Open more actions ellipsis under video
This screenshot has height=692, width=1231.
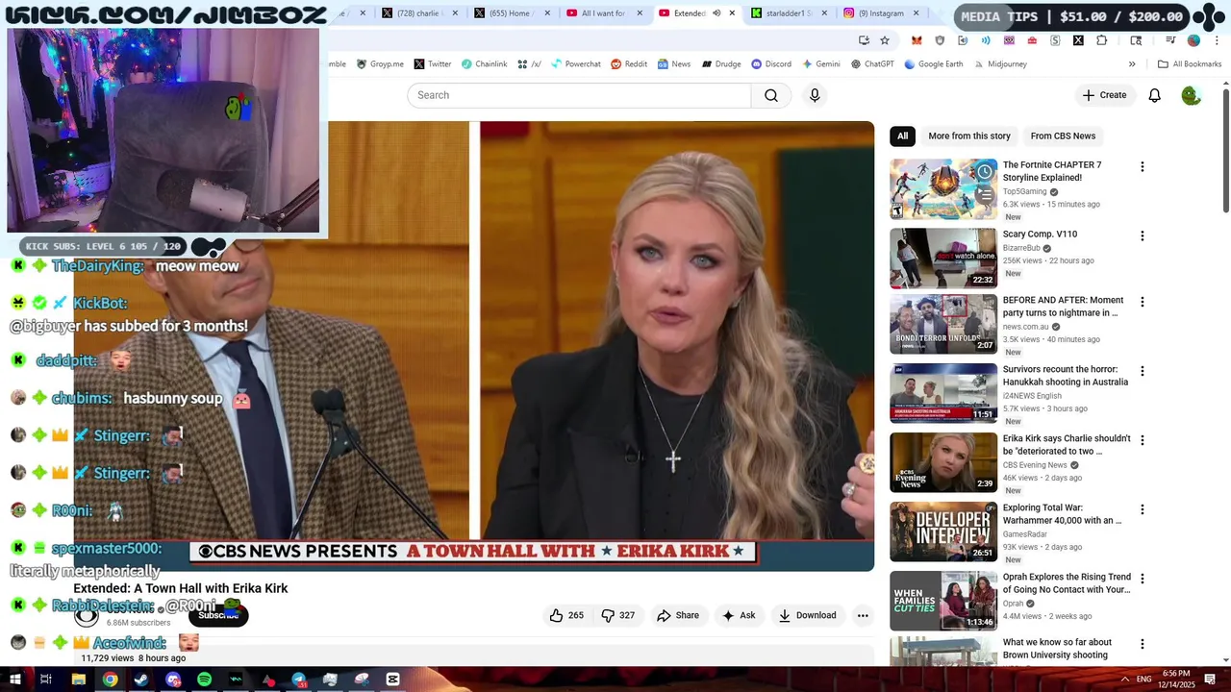[863, 615]
